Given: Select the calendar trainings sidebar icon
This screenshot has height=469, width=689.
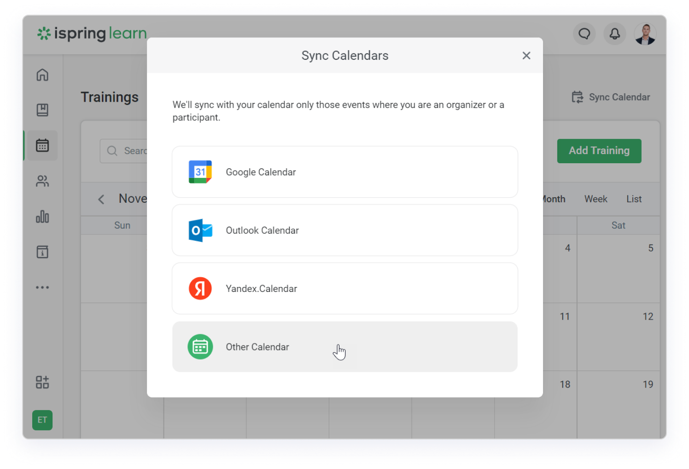Looking at the screenshot, I should point(42,145).
